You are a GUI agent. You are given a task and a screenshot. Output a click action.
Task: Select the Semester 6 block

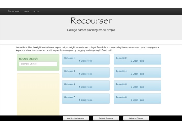click(137, 85)
